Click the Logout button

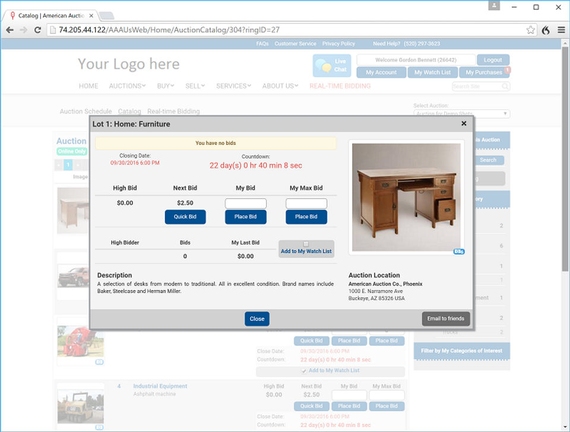click(x=493, y=60)
